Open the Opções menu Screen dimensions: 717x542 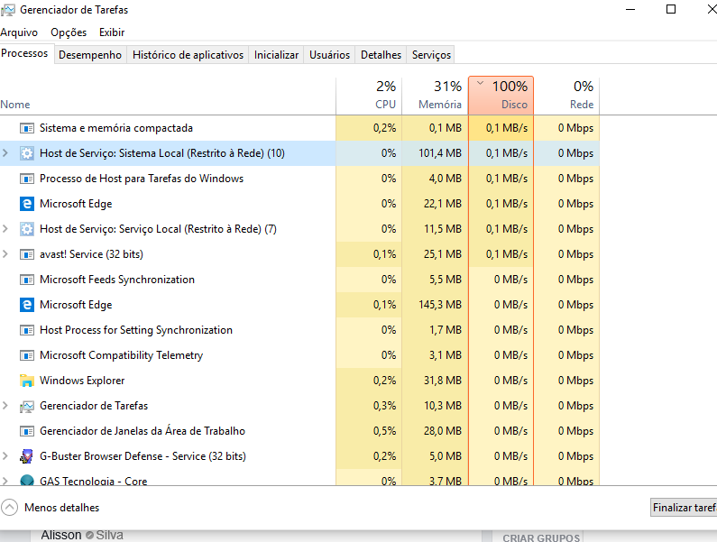(69, 32)
